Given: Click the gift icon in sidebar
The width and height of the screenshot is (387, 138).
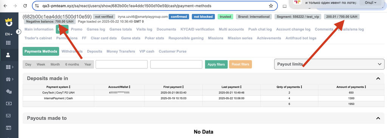Looking at the screenshot, I should 8,79.
